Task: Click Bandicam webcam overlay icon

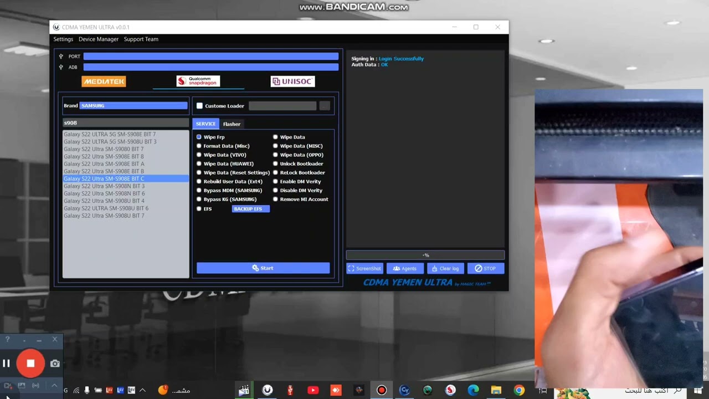Action: (8, 386)
